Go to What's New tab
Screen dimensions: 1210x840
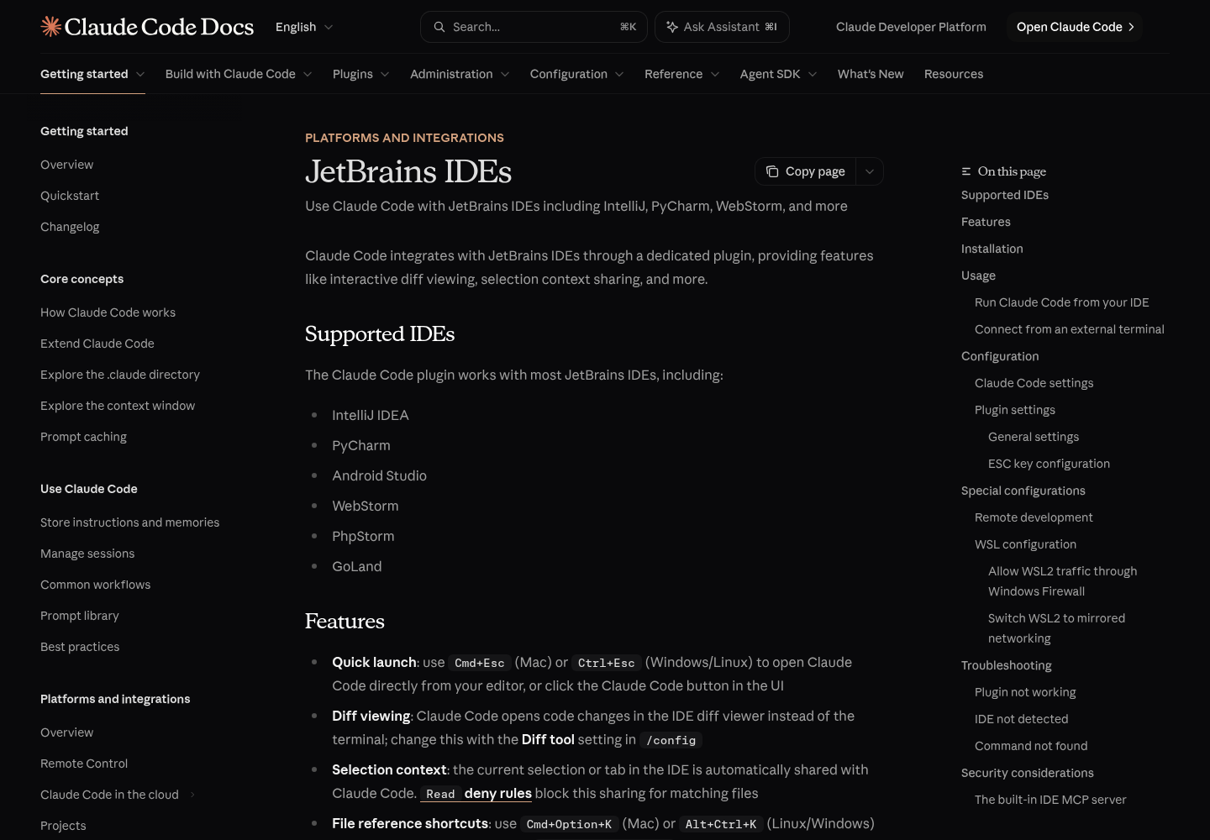pyautogui.click(x=871, y=74)
